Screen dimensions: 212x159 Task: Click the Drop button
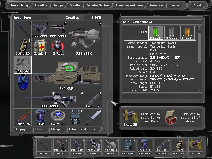[56, 129]
